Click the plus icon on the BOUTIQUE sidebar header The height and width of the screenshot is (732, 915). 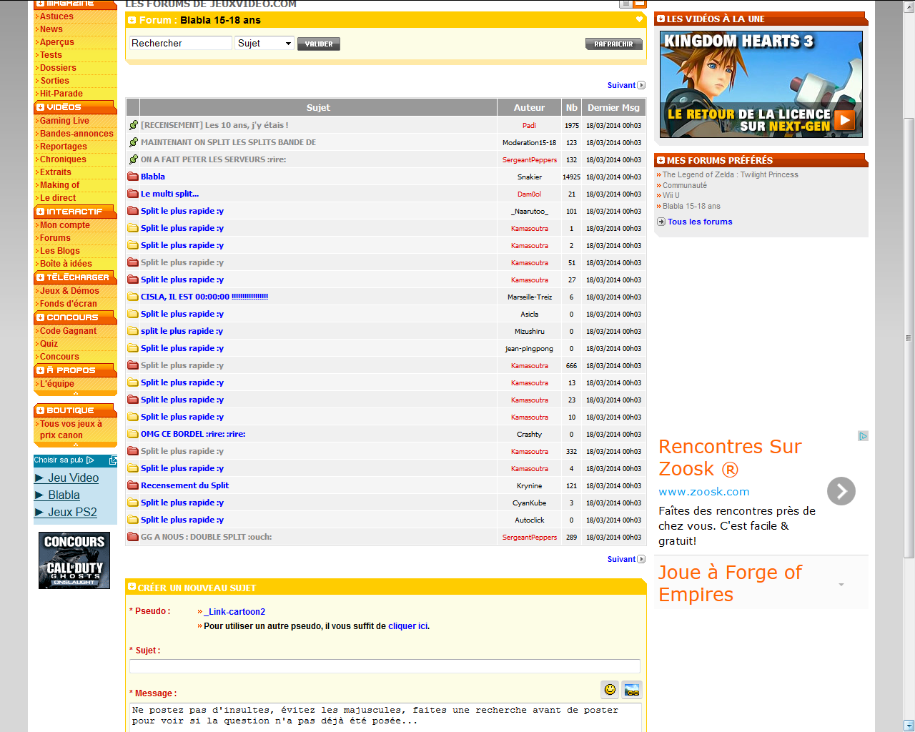click(x=40, y=410)
